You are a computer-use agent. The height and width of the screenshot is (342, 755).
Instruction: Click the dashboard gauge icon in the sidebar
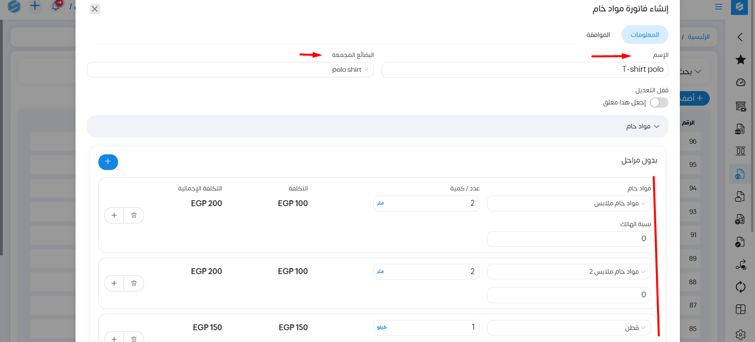pos(740,82)
